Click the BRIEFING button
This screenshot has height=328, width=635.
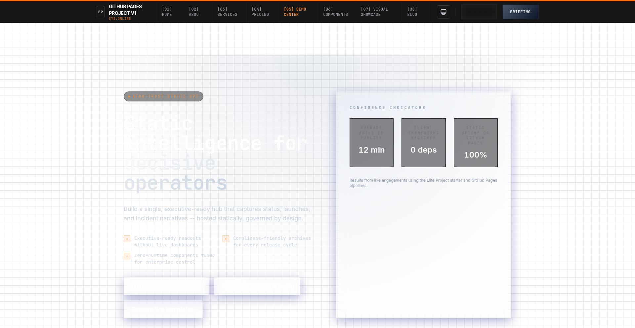click(520, 12)
